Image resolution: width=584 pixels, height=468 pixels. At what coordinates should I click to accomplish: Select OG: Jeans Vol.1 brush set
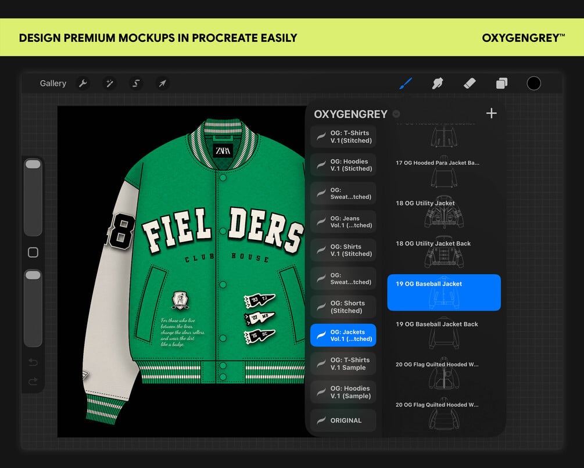(343, 222)
